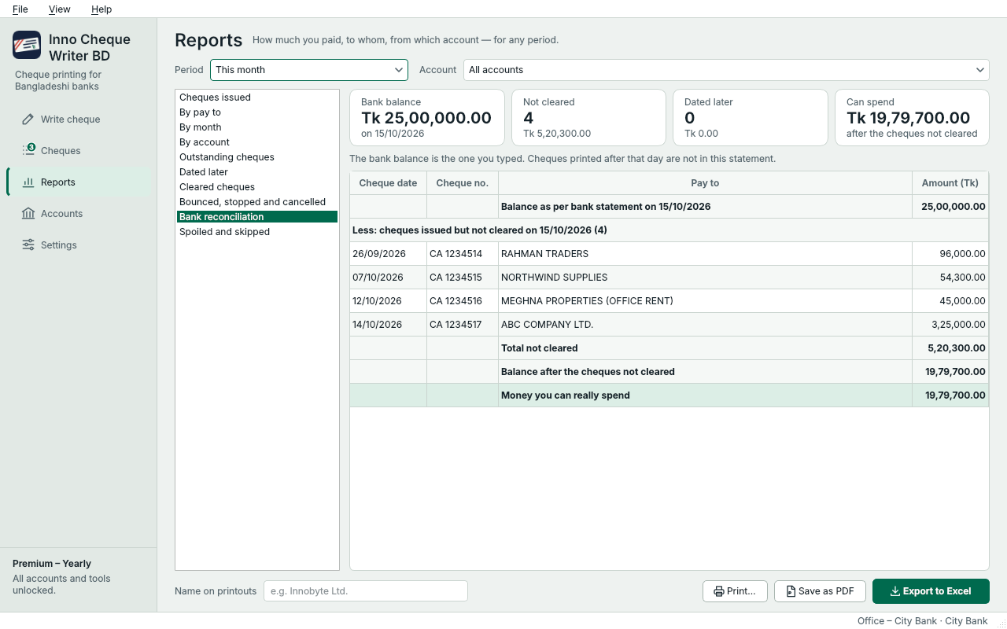The height and width of the screenshot is (629, 1007).
Task: Click the PDF file icon in the Save as PDF button
Action: [x=791, y=591]
